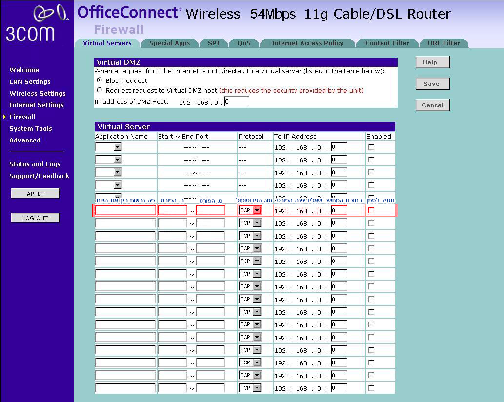Click the LOG OUT button
Viewport: 504px width, 402px height.
pos(35,218)
